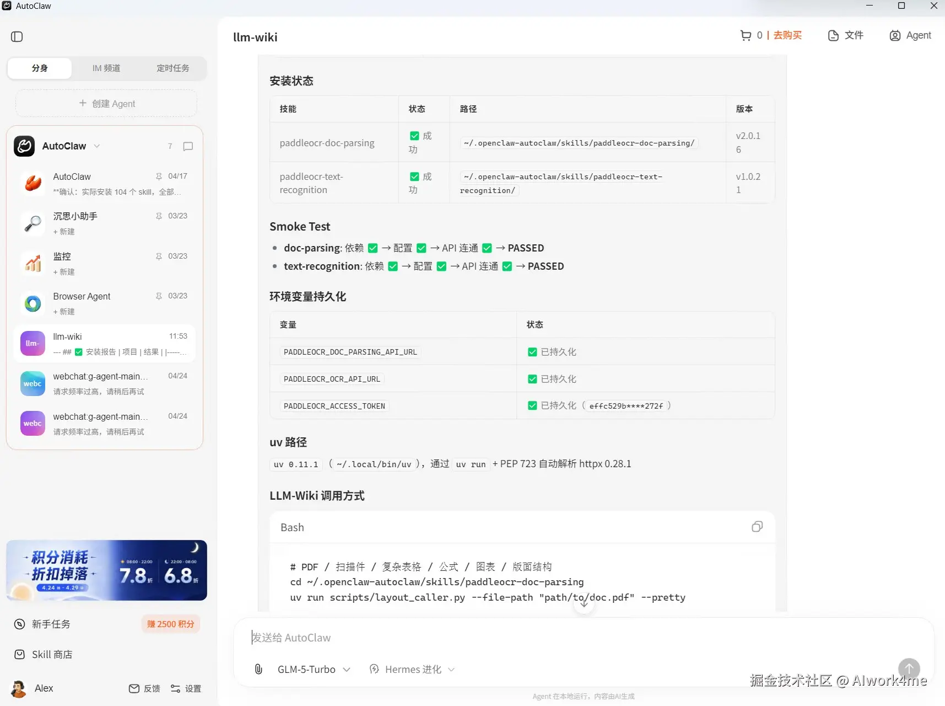The width and height of the screenshot is (945, 706).
Task: Click the Smoke Test heading
Action: tap(300, 227)
